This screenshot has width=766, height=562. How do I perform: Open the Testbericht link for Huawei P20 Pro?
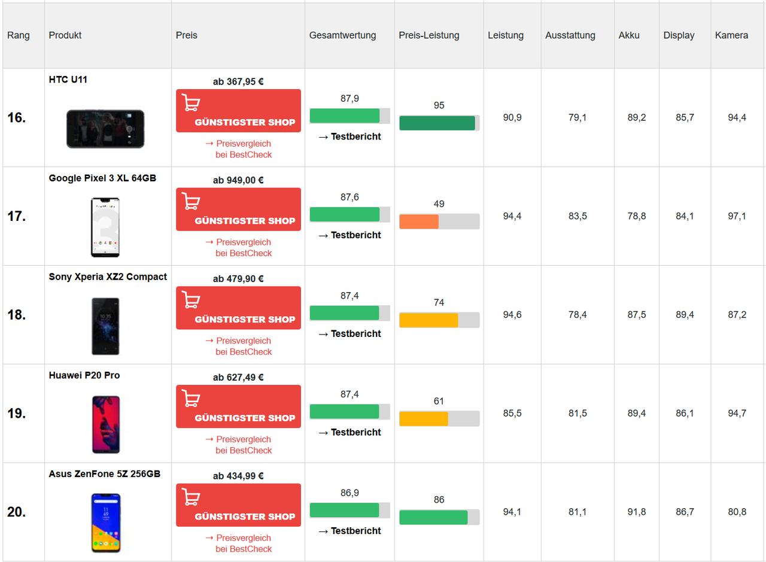349,432
